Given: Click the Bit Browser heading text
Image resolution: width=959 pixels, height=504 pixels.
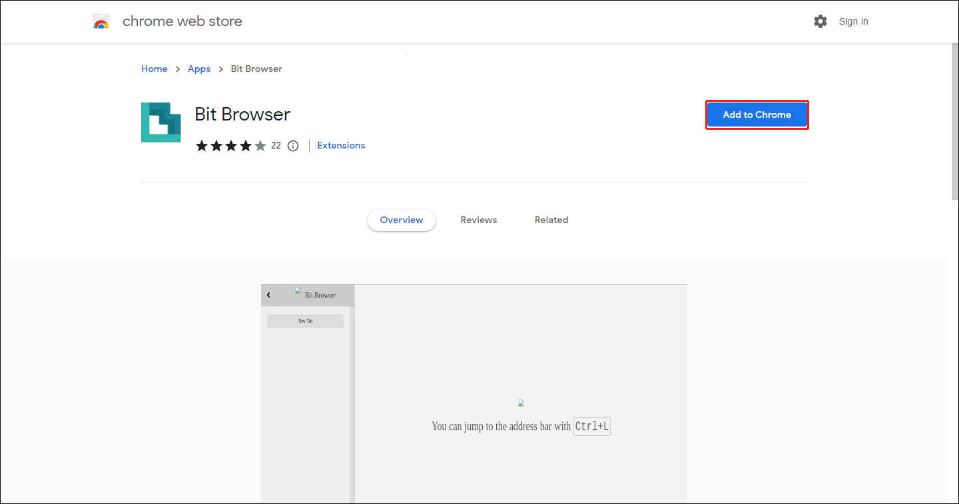Looking at the screenshot, I should pos(242,115).
